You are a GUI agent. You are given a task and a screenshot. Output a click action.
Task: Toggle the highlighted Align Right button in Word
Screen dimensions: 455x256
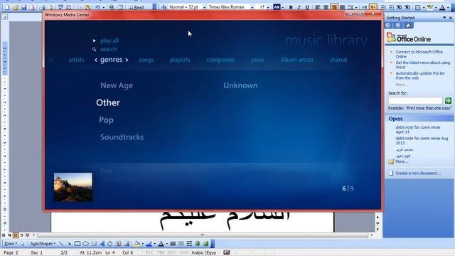(334, 7)
